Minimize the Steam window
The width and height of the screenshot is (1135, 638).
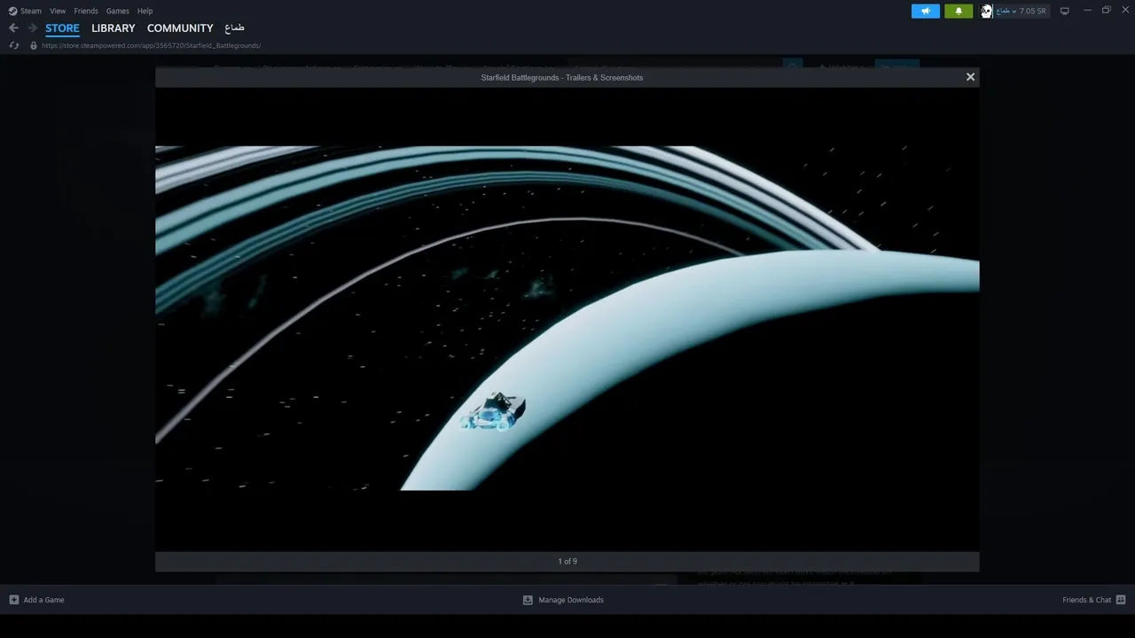pos(1087,11)
